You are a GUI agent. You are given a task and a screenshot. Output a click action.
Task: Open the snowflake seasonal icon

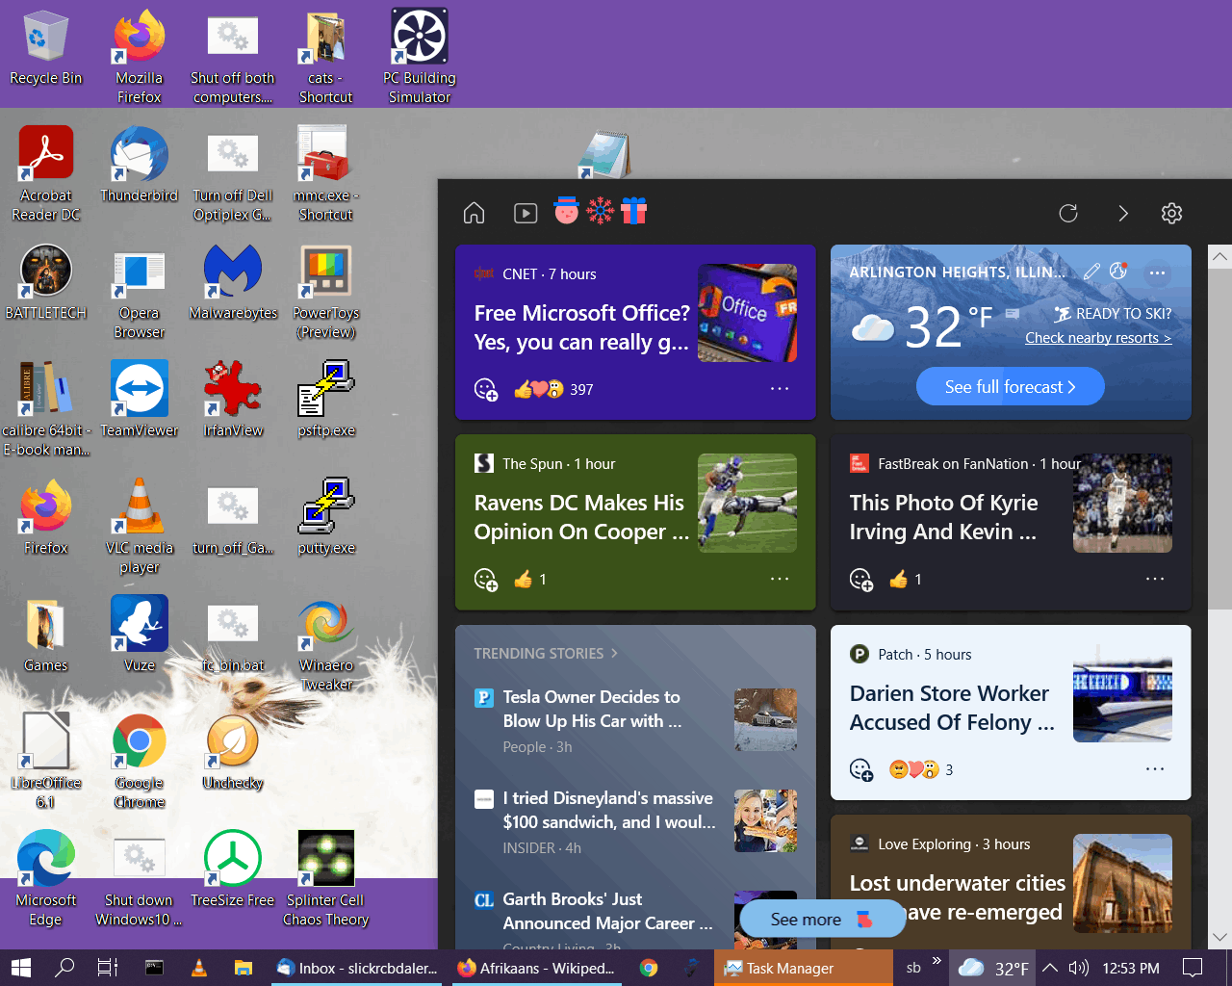point(601,211)
